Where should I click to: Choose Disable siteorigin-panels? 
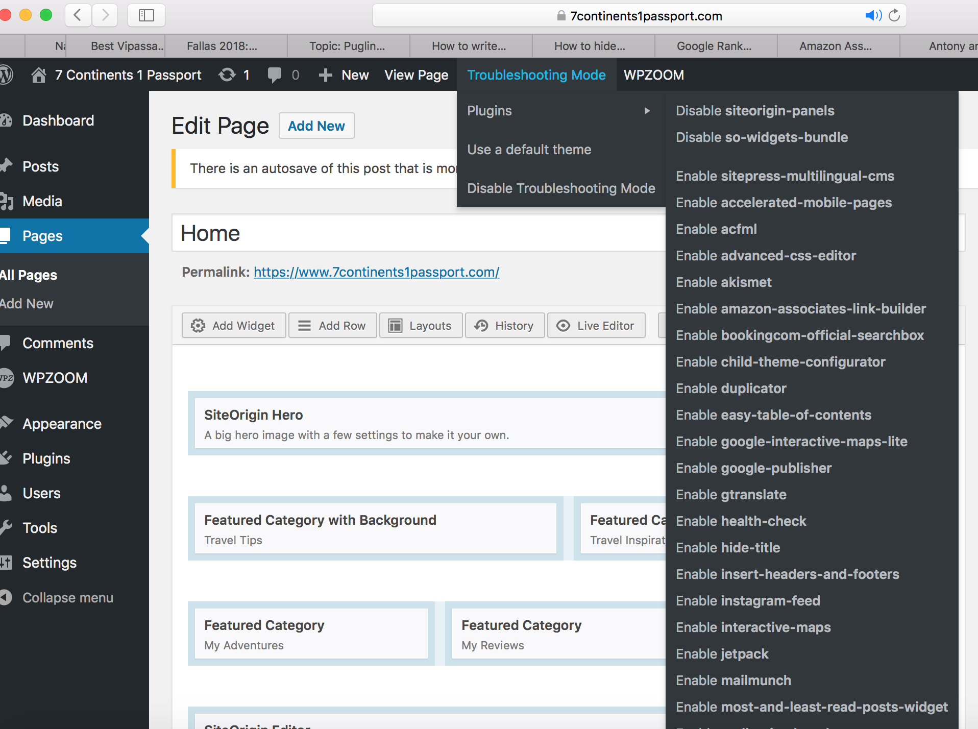[755, 111]
